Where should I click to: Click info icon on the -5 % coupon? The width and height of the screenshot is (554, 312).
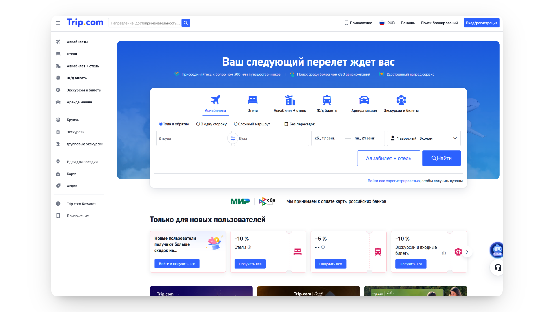(x=323, y=247)
